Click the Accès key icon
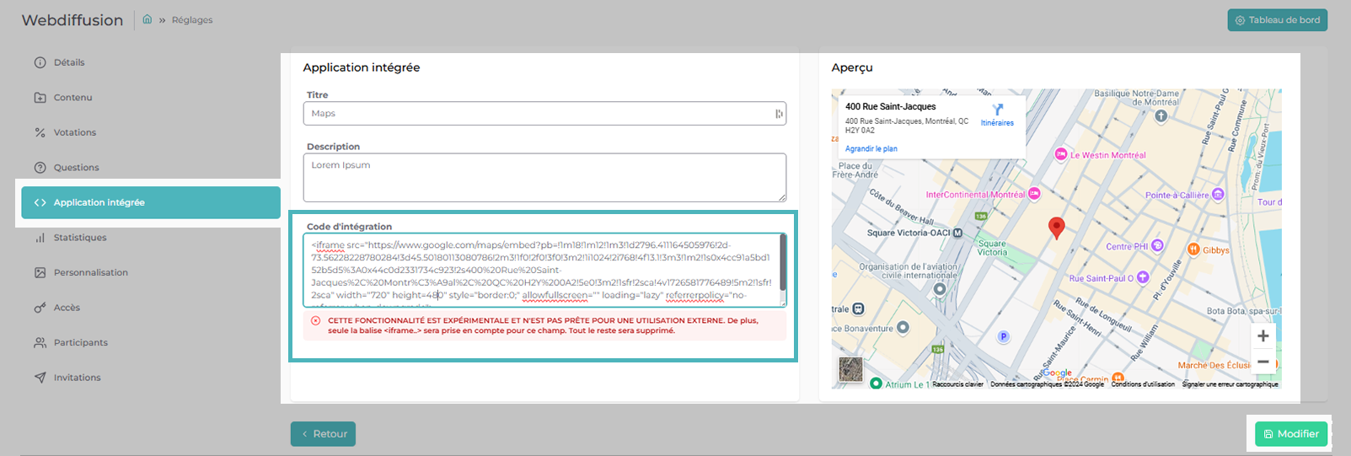Screen dimensions: 1351x456 coord(40,308)
